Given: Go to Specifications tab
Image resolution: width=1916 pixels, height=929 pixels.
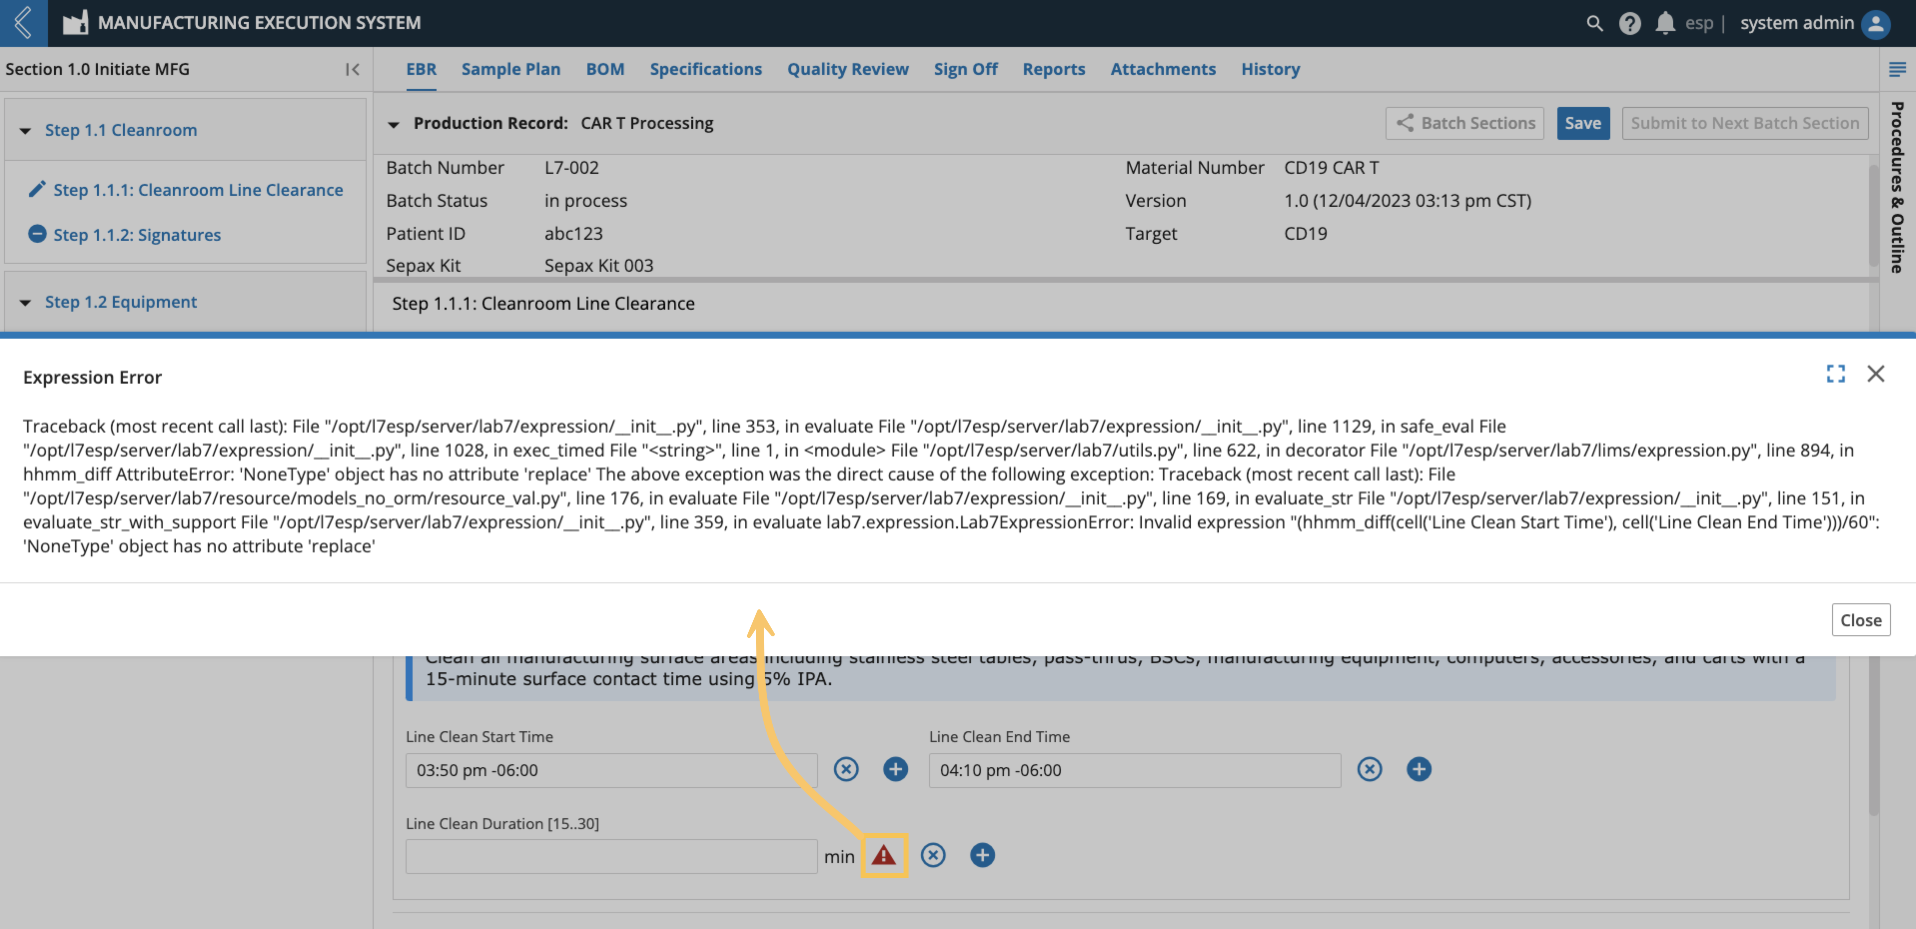Looking at the screenshot, I should coord(706,69).
